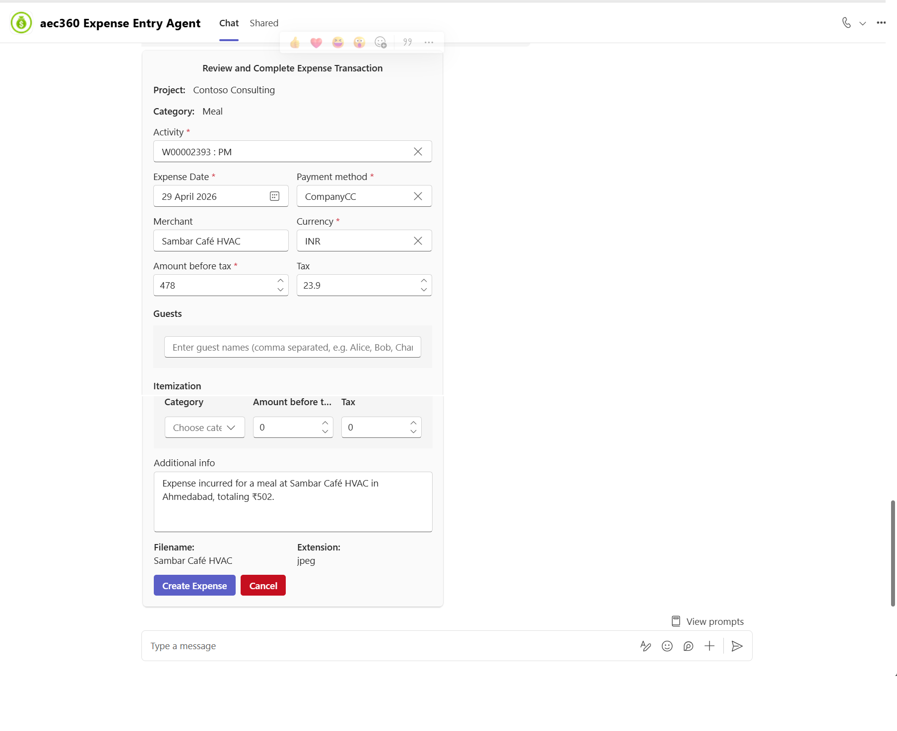Open the format text pen icon
This screenshot has width=897, height=731.
[x=645, y=646]
